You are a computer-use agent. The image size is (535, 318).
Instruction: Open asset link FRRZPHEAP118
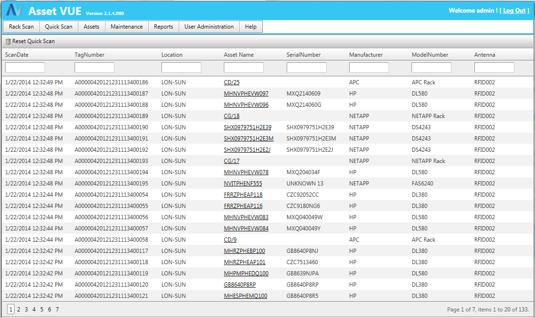point(243,195)
